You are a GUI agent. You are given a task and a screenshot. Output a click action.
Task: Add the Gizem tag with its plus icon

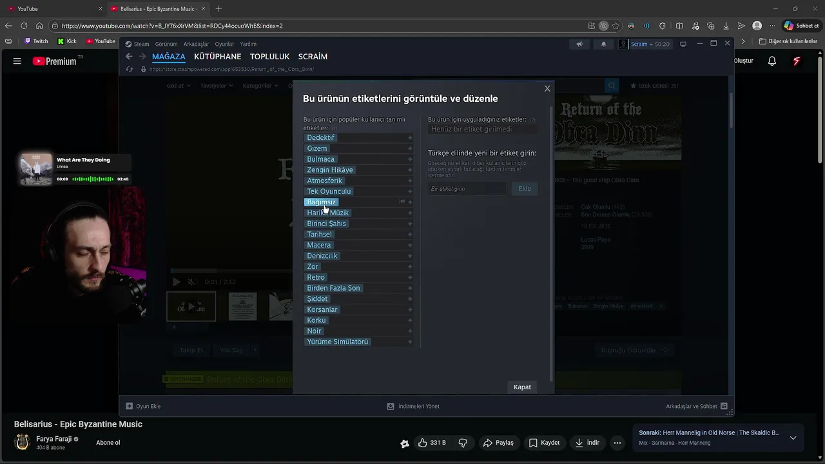[410, 148]
